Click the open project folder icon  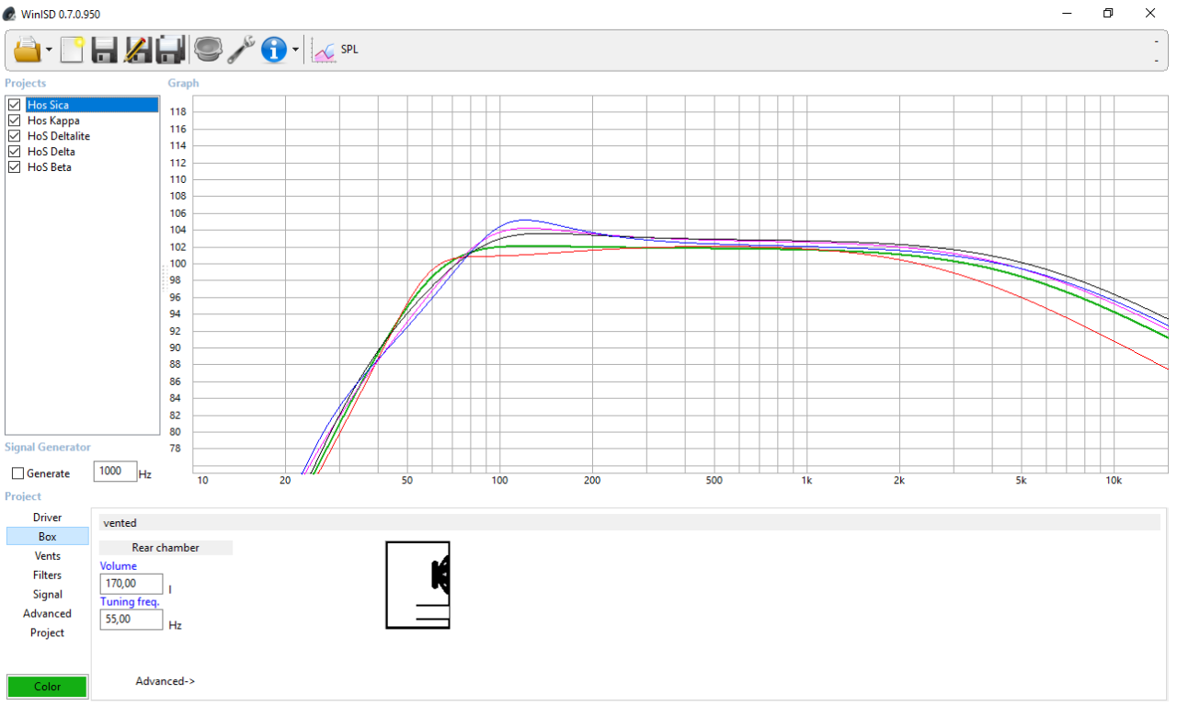28,49
